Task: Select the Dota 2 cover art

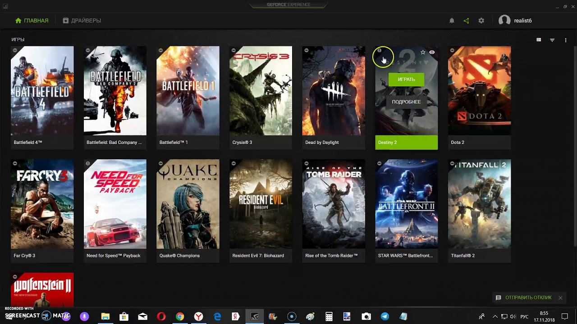Action: 479,90
